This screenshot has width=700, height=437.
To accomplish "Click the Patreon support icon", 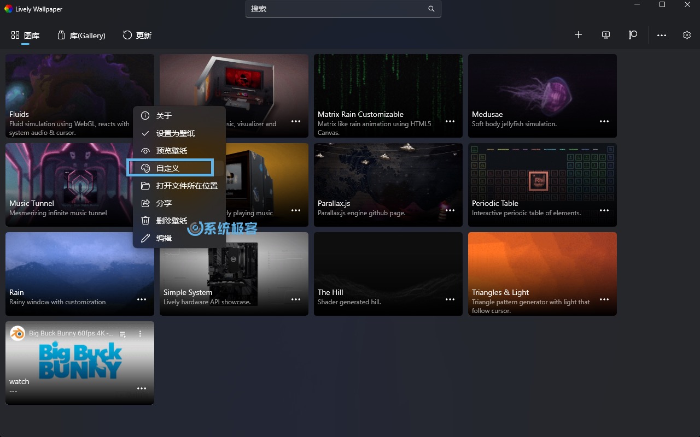I will coord(633,35).
